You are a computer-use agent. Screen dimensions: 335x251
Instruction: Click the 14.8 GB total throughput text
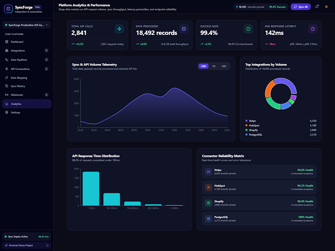tap(174, 44)
